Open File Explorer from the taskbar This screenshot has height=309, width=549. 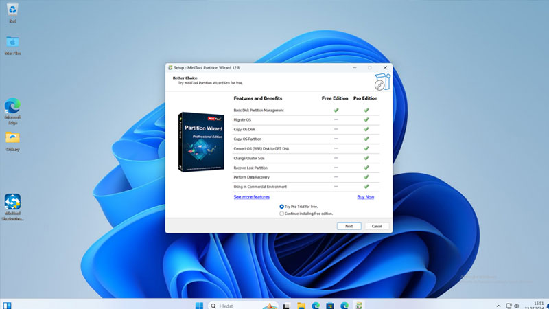pos(301,306)
